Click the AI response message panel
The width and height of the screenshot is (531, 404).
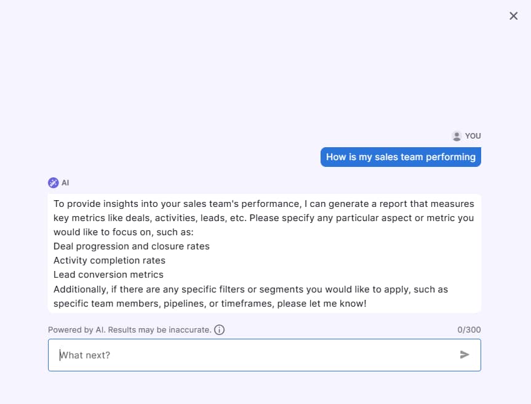tap(264, 253)
